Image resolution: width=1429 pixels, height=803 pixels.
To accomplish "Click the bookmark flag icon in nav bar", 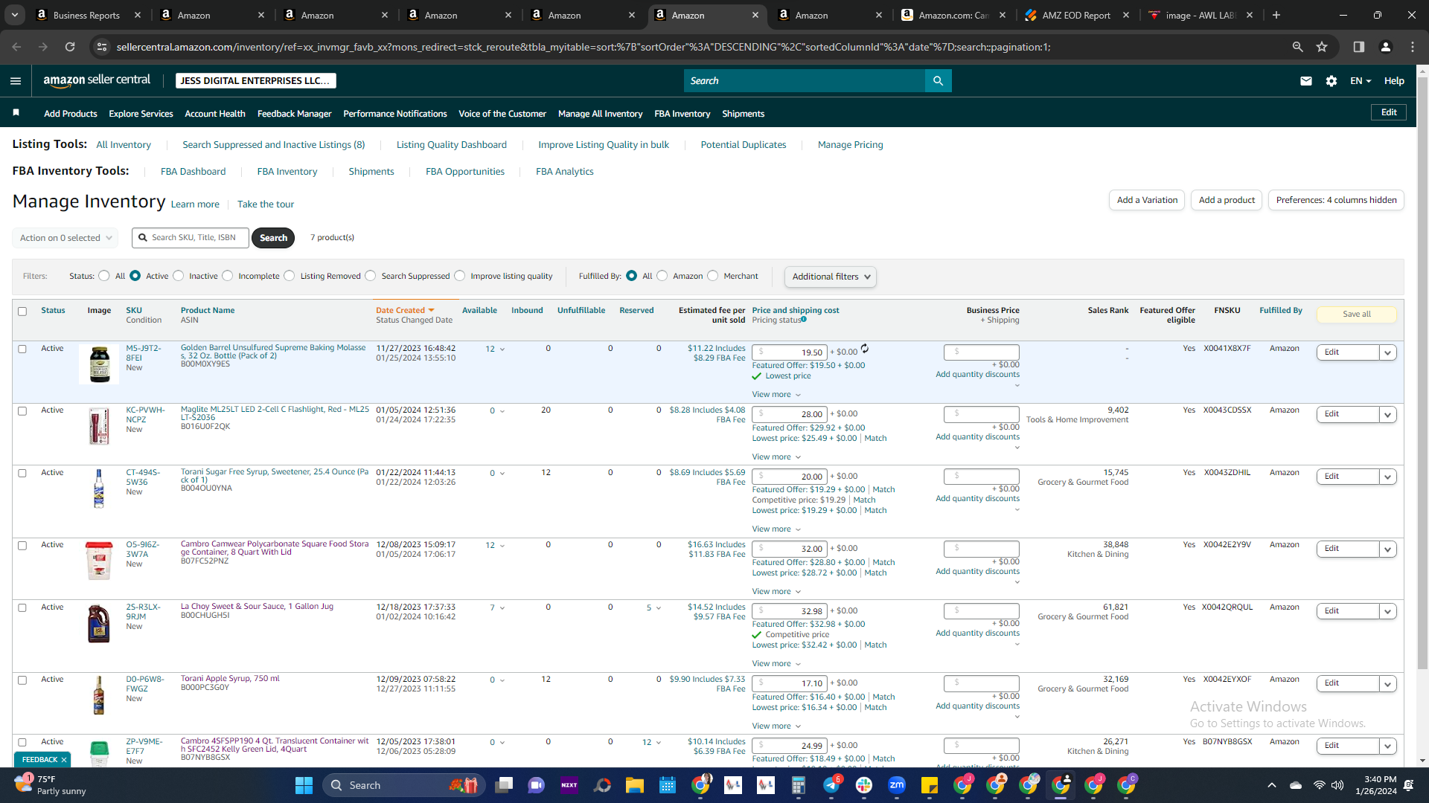I will (16, 113).
